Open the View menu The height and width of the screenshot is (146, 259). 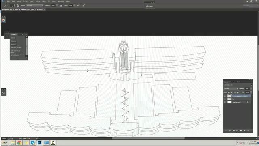tap(54, 2)
